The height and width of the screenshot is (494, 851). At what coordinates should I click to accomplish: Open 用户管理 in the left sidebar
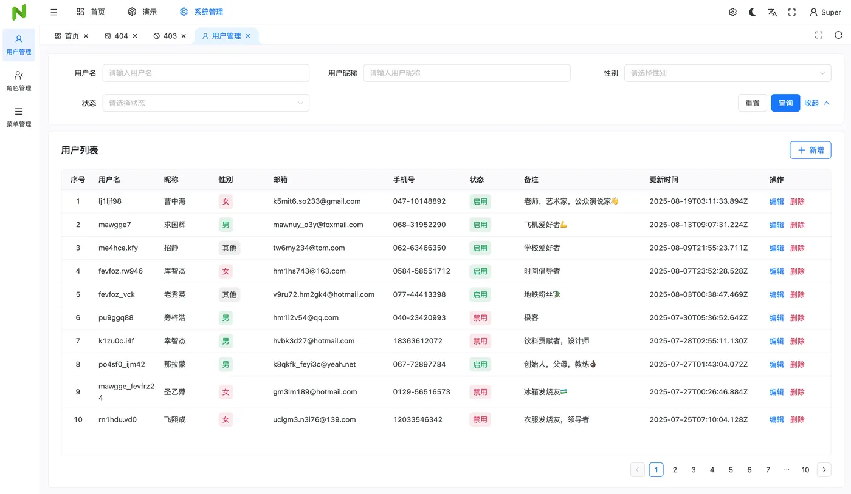tap(19, 45)
